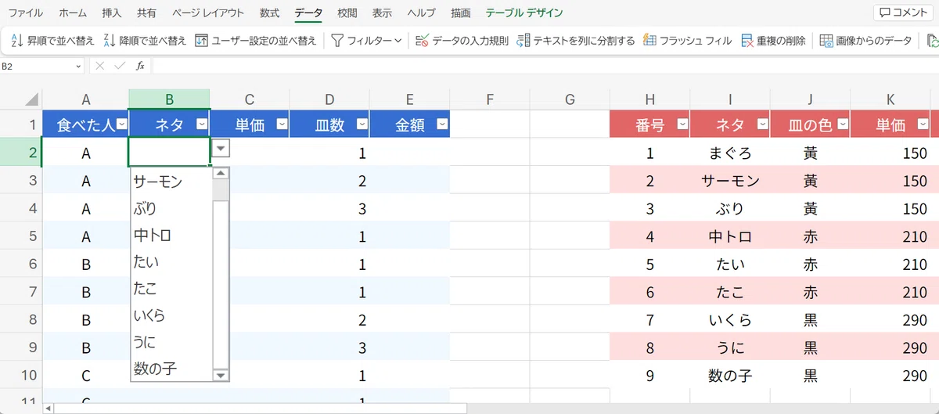This screenshot has height=414, width=939.
Task: Open filter dropdown on 食べた人 header
Action: (x=121, y=124)
